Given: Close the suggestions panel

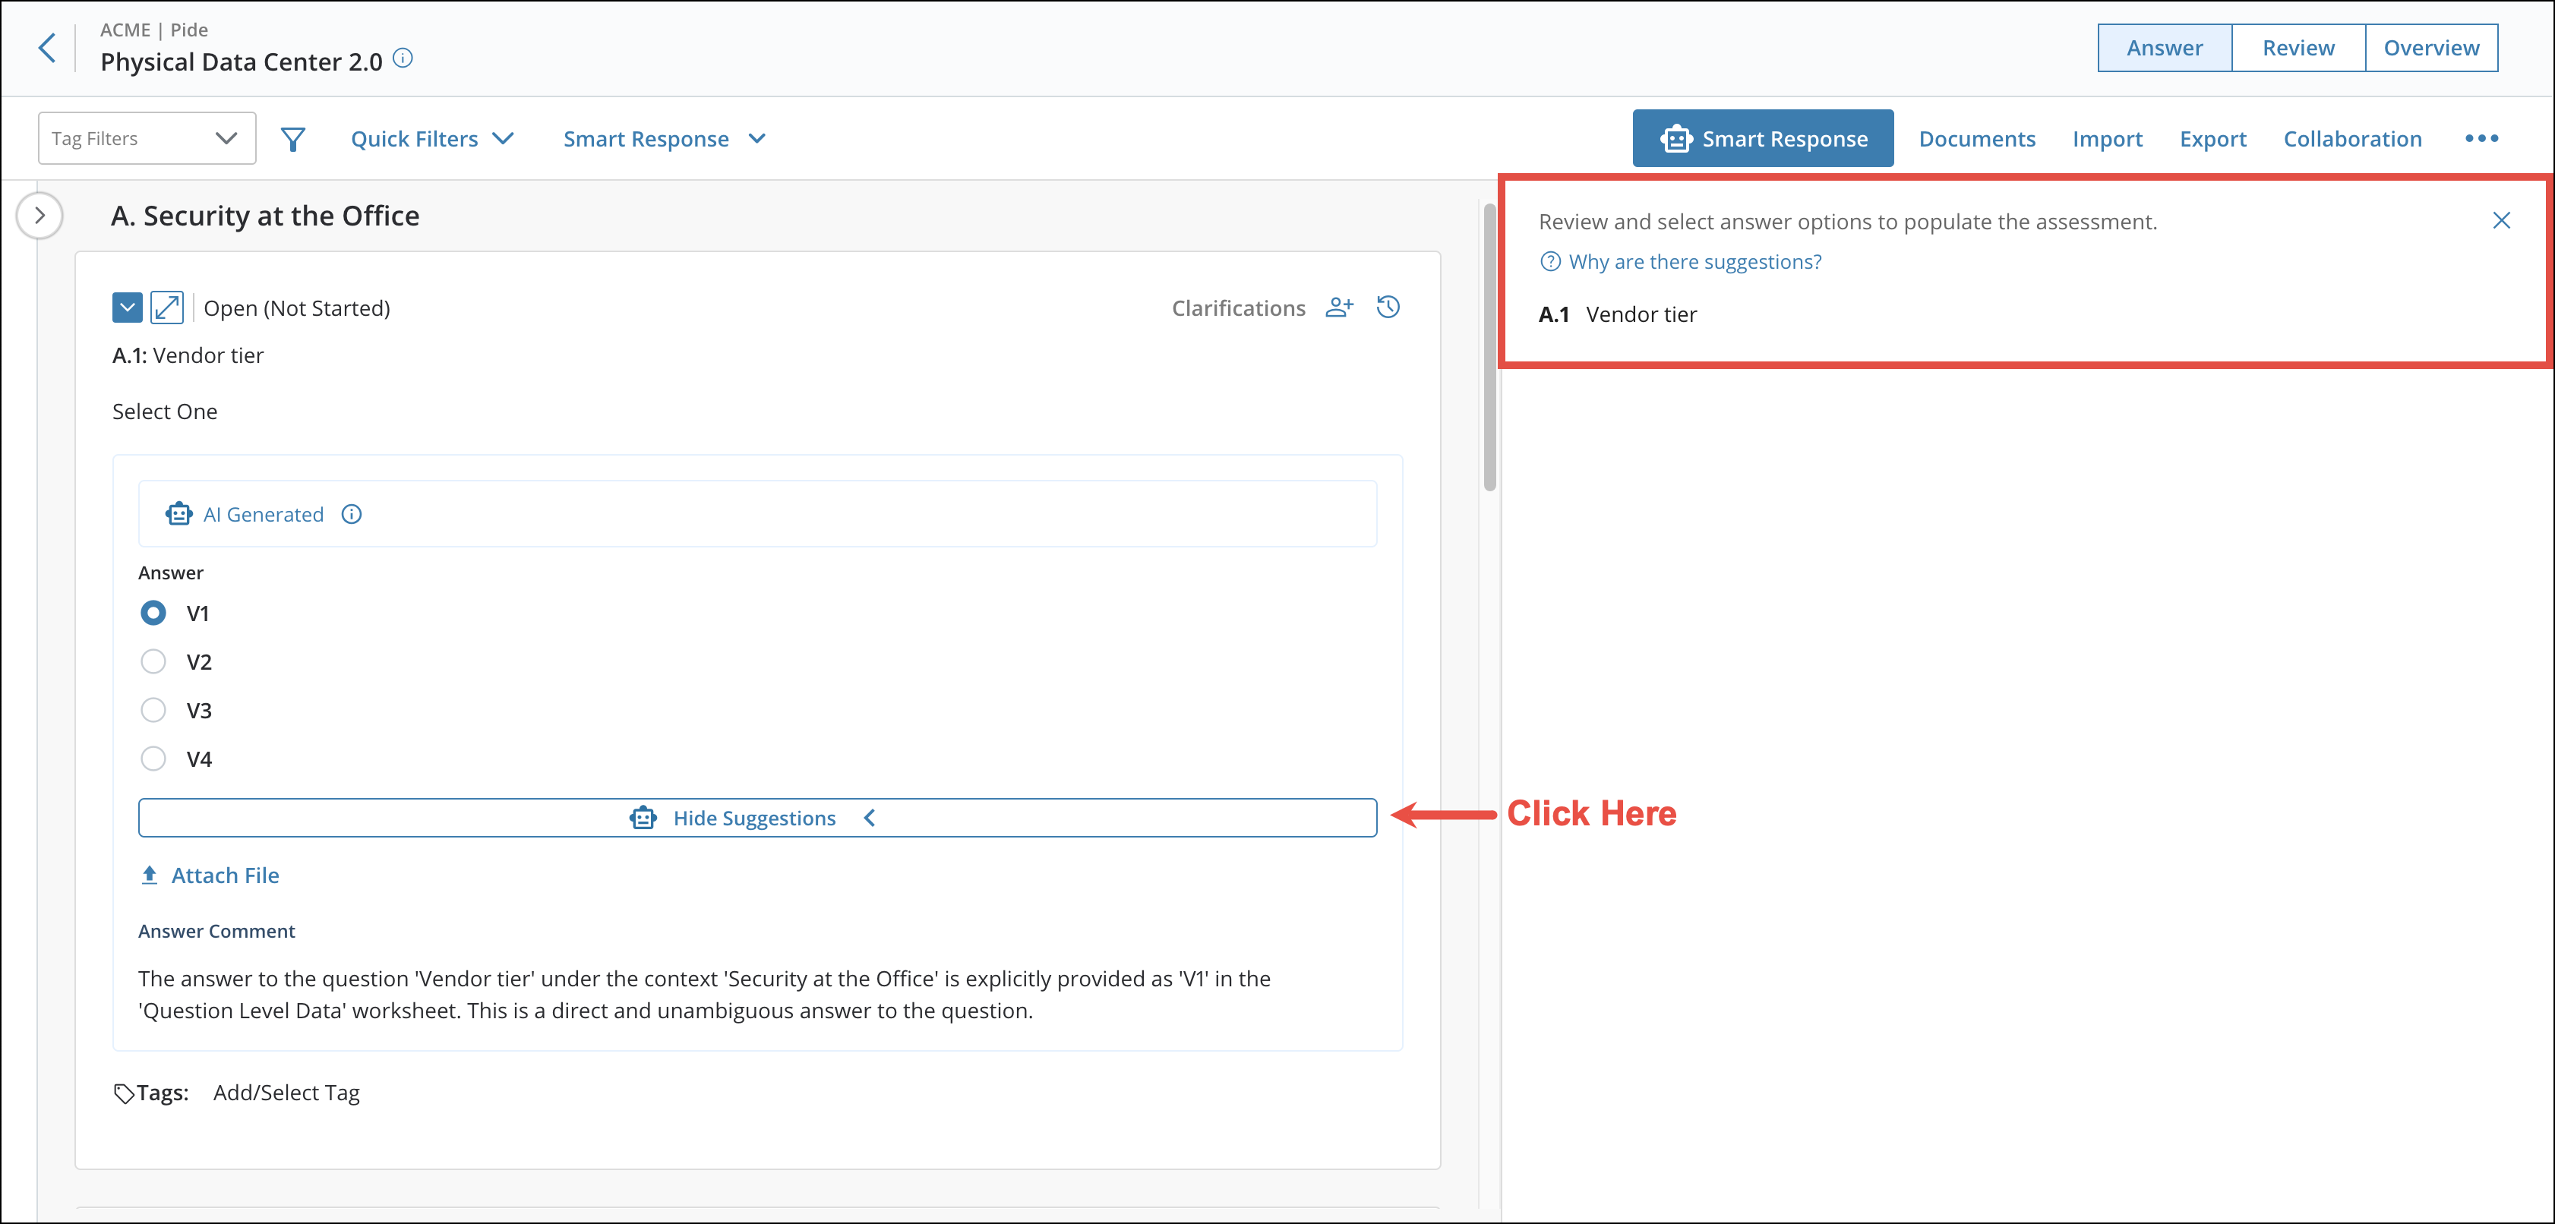Looking at the screenshot, I should coord(2500,220).
